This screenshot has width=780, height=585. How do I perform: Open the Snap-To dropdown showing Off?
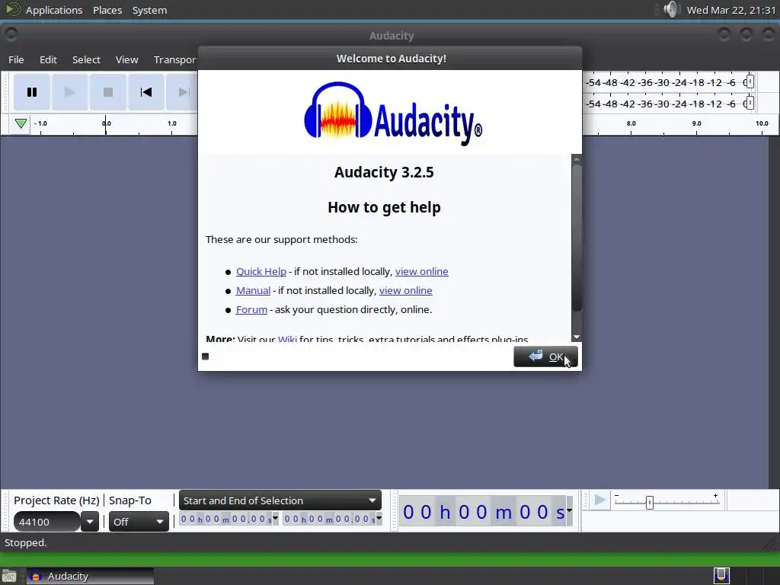pyautogui.click(x=139, y=522)
